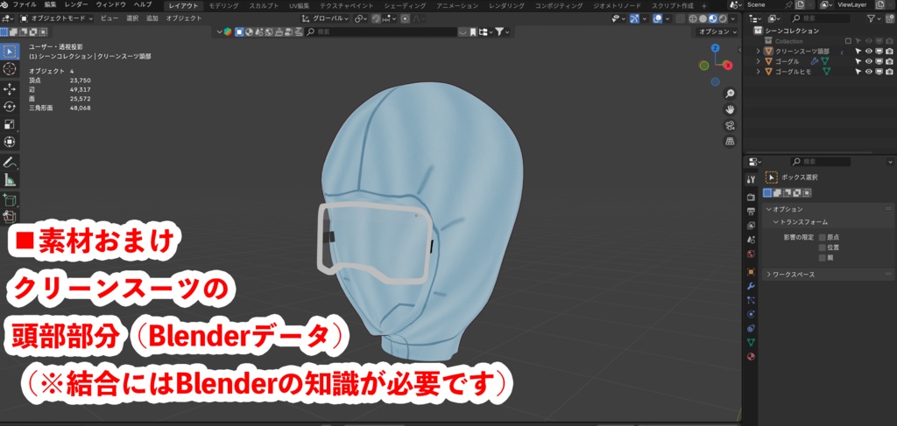This screenshot has width=897, height=426.
Task: Choose the Scale tool
Action: [x=10, y=124]
